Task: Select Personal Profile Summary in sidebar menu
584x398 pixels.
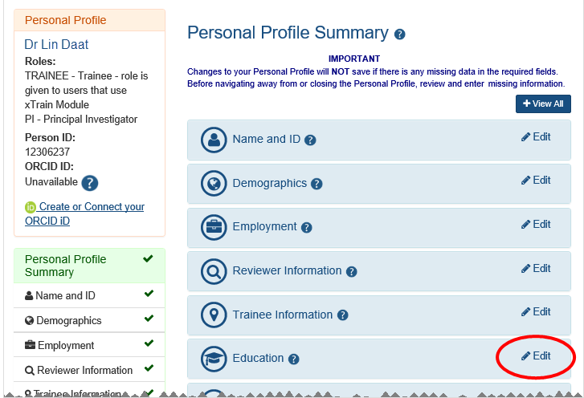Action: (89, 266)
